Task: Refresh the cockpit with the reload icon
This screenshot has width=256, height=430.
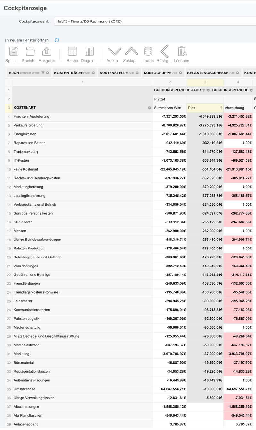Action: click(57, 40)
